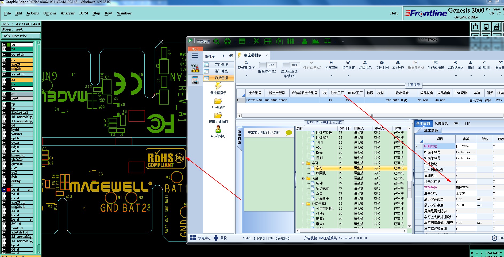Click 型号查询(F) search icon
The width and height of the screenshot is (504, 257).
pyautogui.click(x=246, y=63)
